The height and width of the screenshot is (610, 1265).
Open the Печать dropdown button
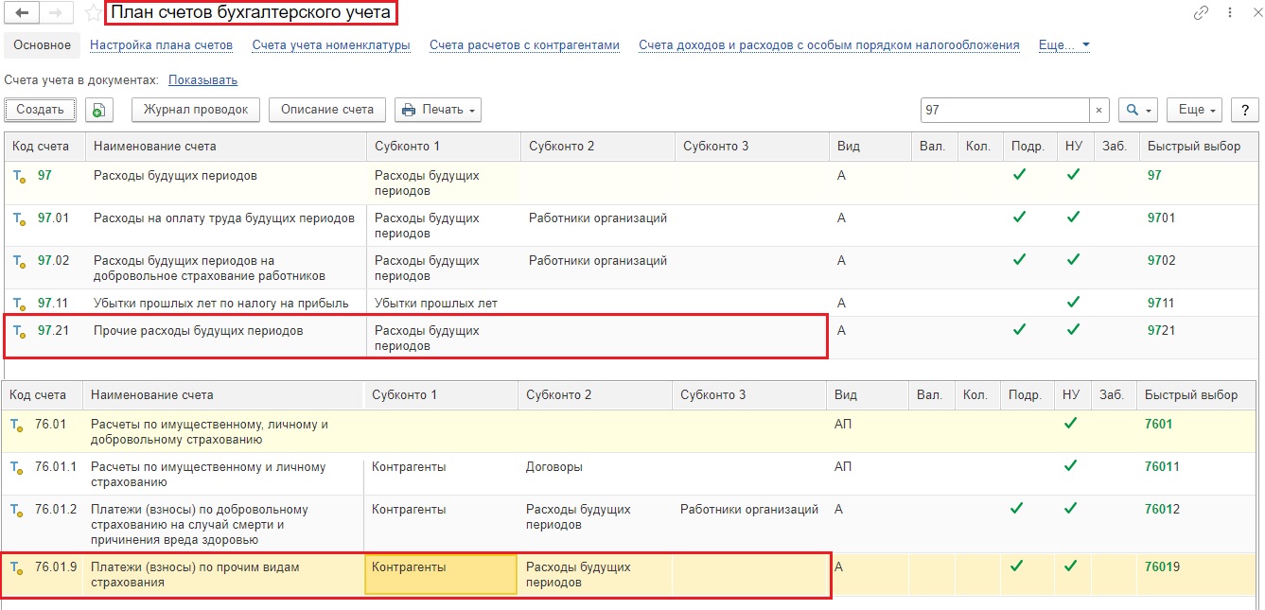(x=437, y=110)
